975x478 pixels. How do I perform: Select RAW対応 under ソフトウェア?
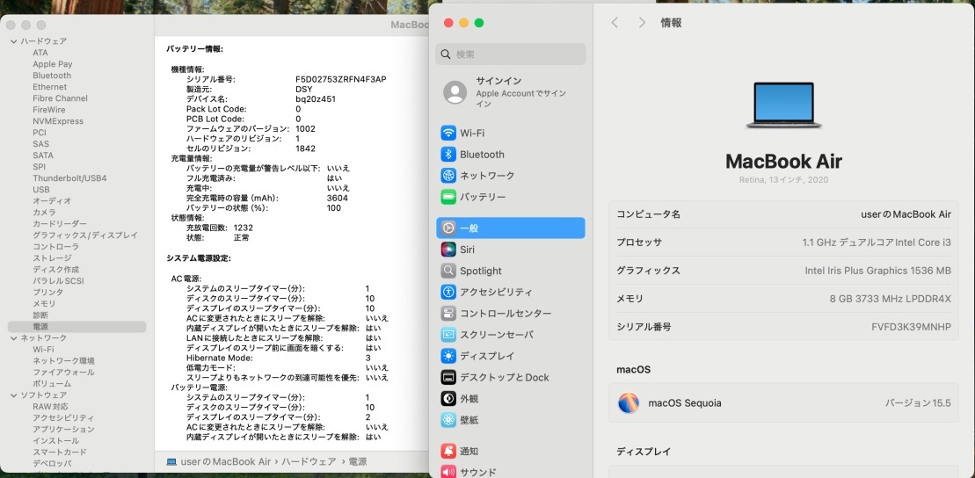tap(50, 406)
